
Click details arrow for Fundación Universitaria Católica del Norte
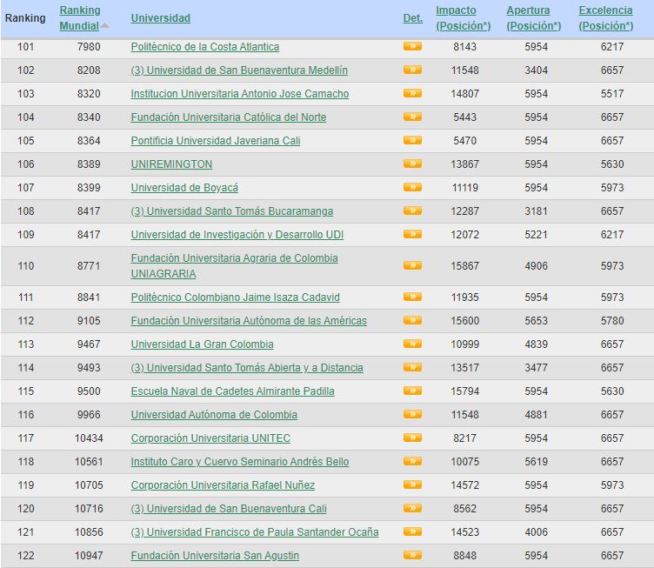pos(412,117)
